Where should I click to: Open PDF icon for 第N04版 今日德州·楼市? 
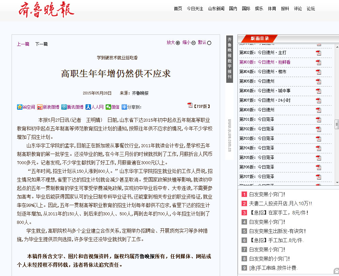[319, 72]
